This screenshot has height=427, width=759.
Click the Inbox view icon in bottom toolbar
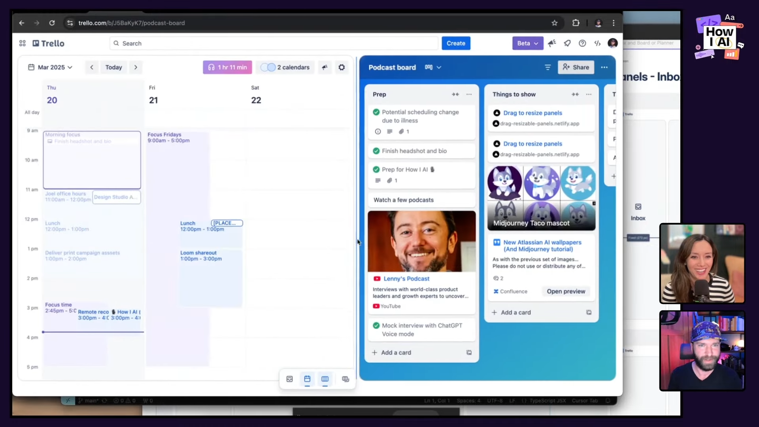[x=289, y=379]
